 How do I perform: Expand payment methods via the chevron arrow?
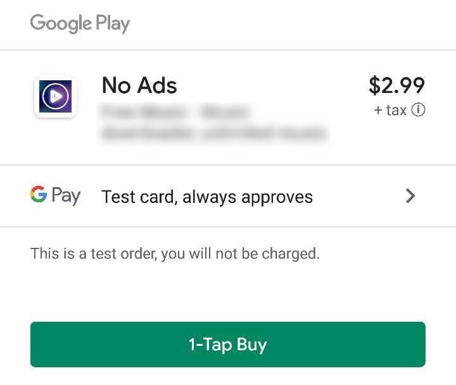click(410, 196)
